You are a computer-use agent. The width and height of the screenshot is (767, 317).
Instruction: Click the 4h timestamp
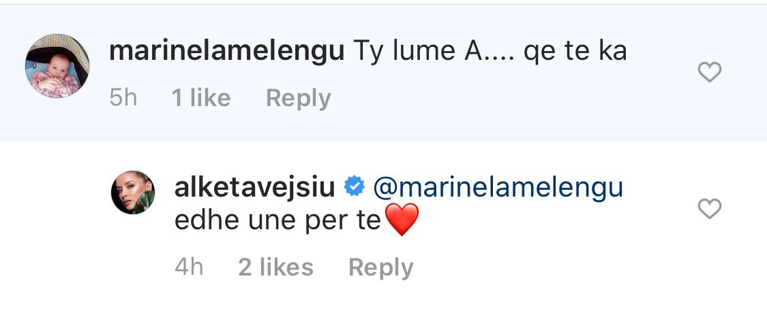point(189,267)
